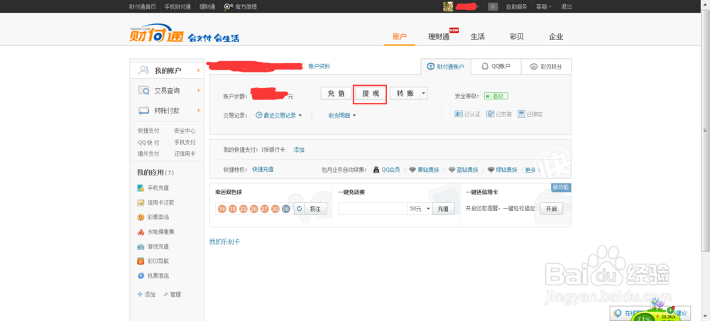Viewport: 710px width, 321px height.
Task: Click the 已安装 certificate icon
Action: point(491,114)
